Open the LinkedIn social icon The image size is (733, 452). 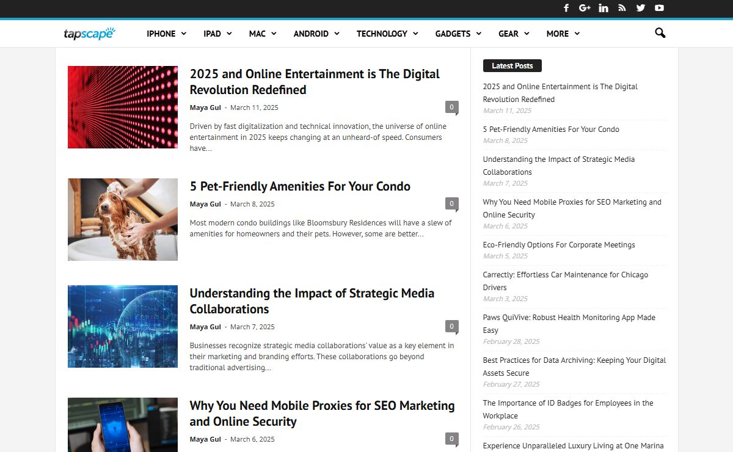click(604, 8)
